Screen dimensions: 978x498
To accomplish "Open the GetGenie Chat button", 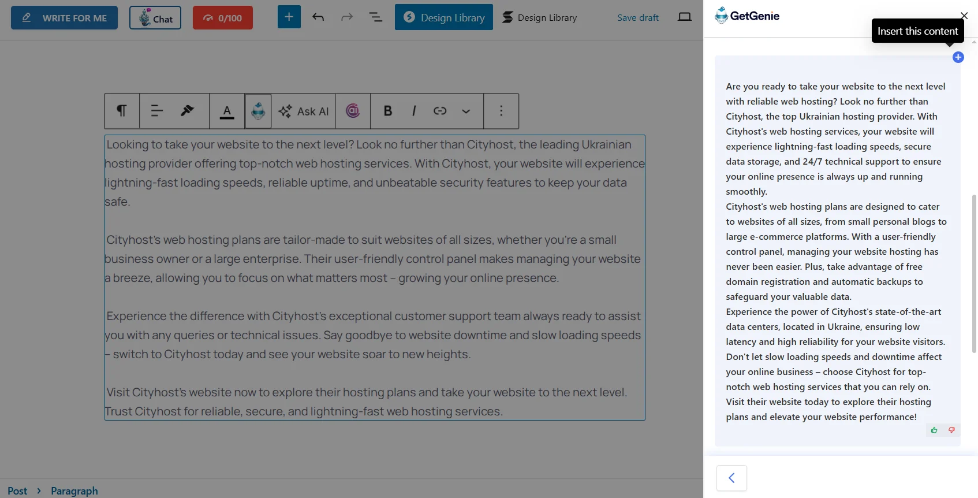I will [x=155, y=18].
